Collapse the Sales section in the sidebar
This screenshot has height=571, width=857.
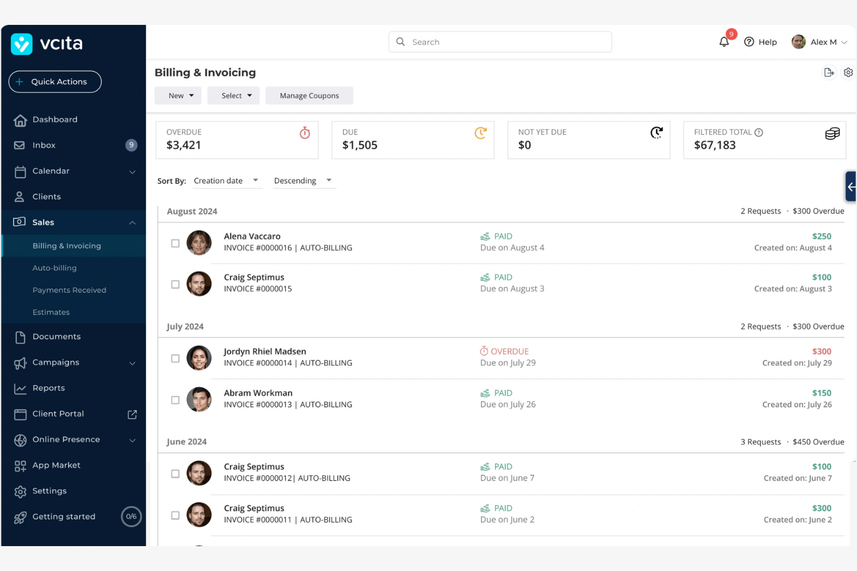tap(132, 223)
